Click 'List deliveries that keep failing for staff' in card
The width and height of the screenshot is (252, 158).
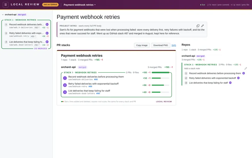point(89,91)
